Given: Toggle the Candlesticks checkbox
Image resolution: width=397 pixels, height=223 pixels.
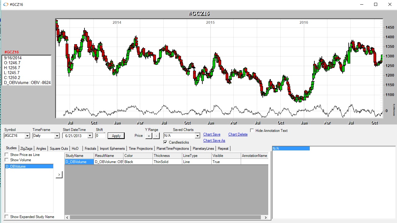Looking at the screenshot, I should pos(166,142).
